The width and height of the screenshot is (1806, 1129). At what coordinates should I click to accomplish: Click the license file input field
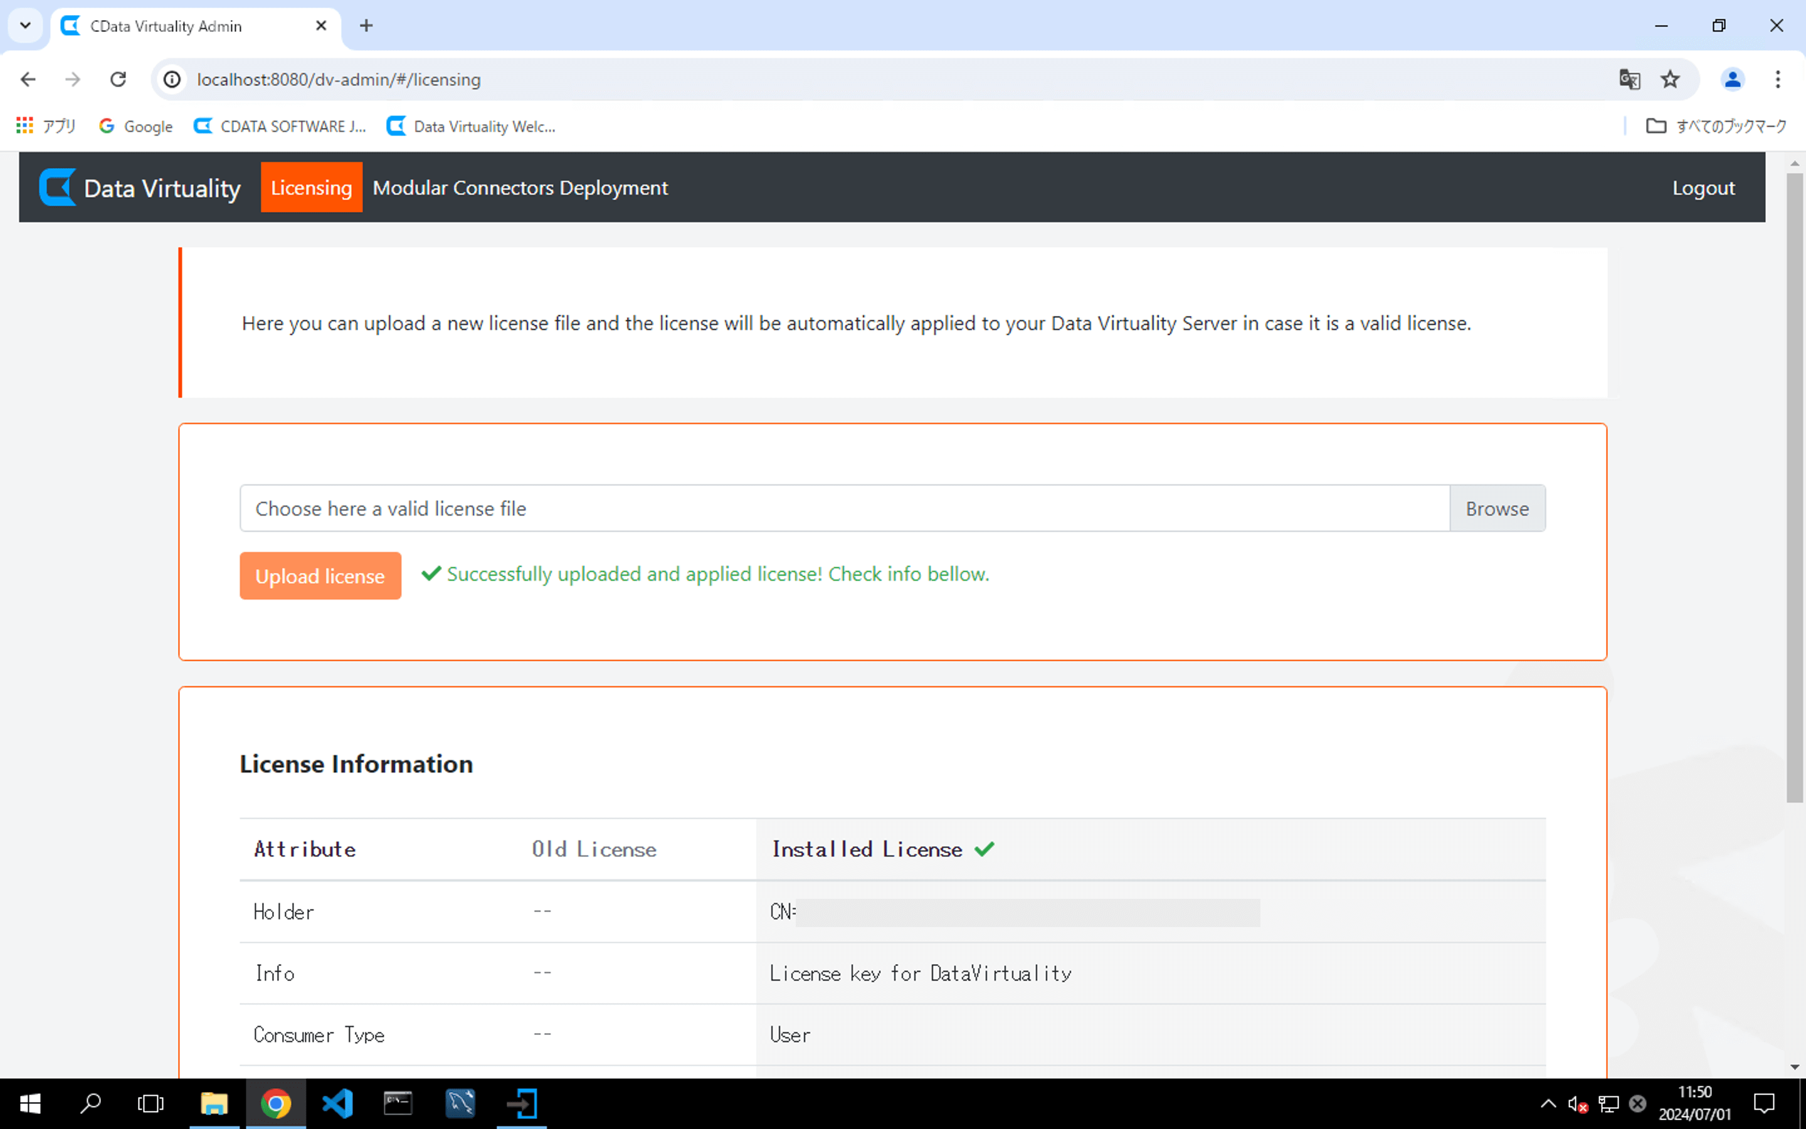click(x=843, y=509)
